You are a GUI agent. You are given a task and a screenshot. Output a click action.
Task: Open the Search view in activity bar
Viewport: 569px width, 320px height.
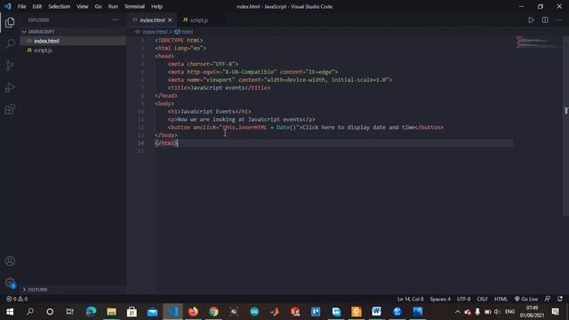10,44
